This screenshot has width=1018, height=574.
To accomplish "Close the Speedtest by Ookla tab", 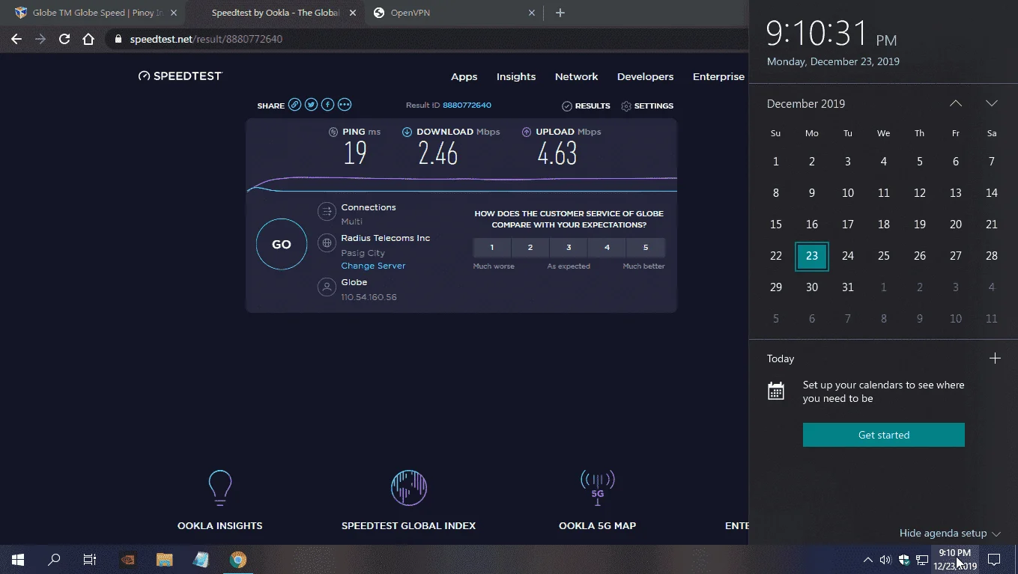I will 353,13.
